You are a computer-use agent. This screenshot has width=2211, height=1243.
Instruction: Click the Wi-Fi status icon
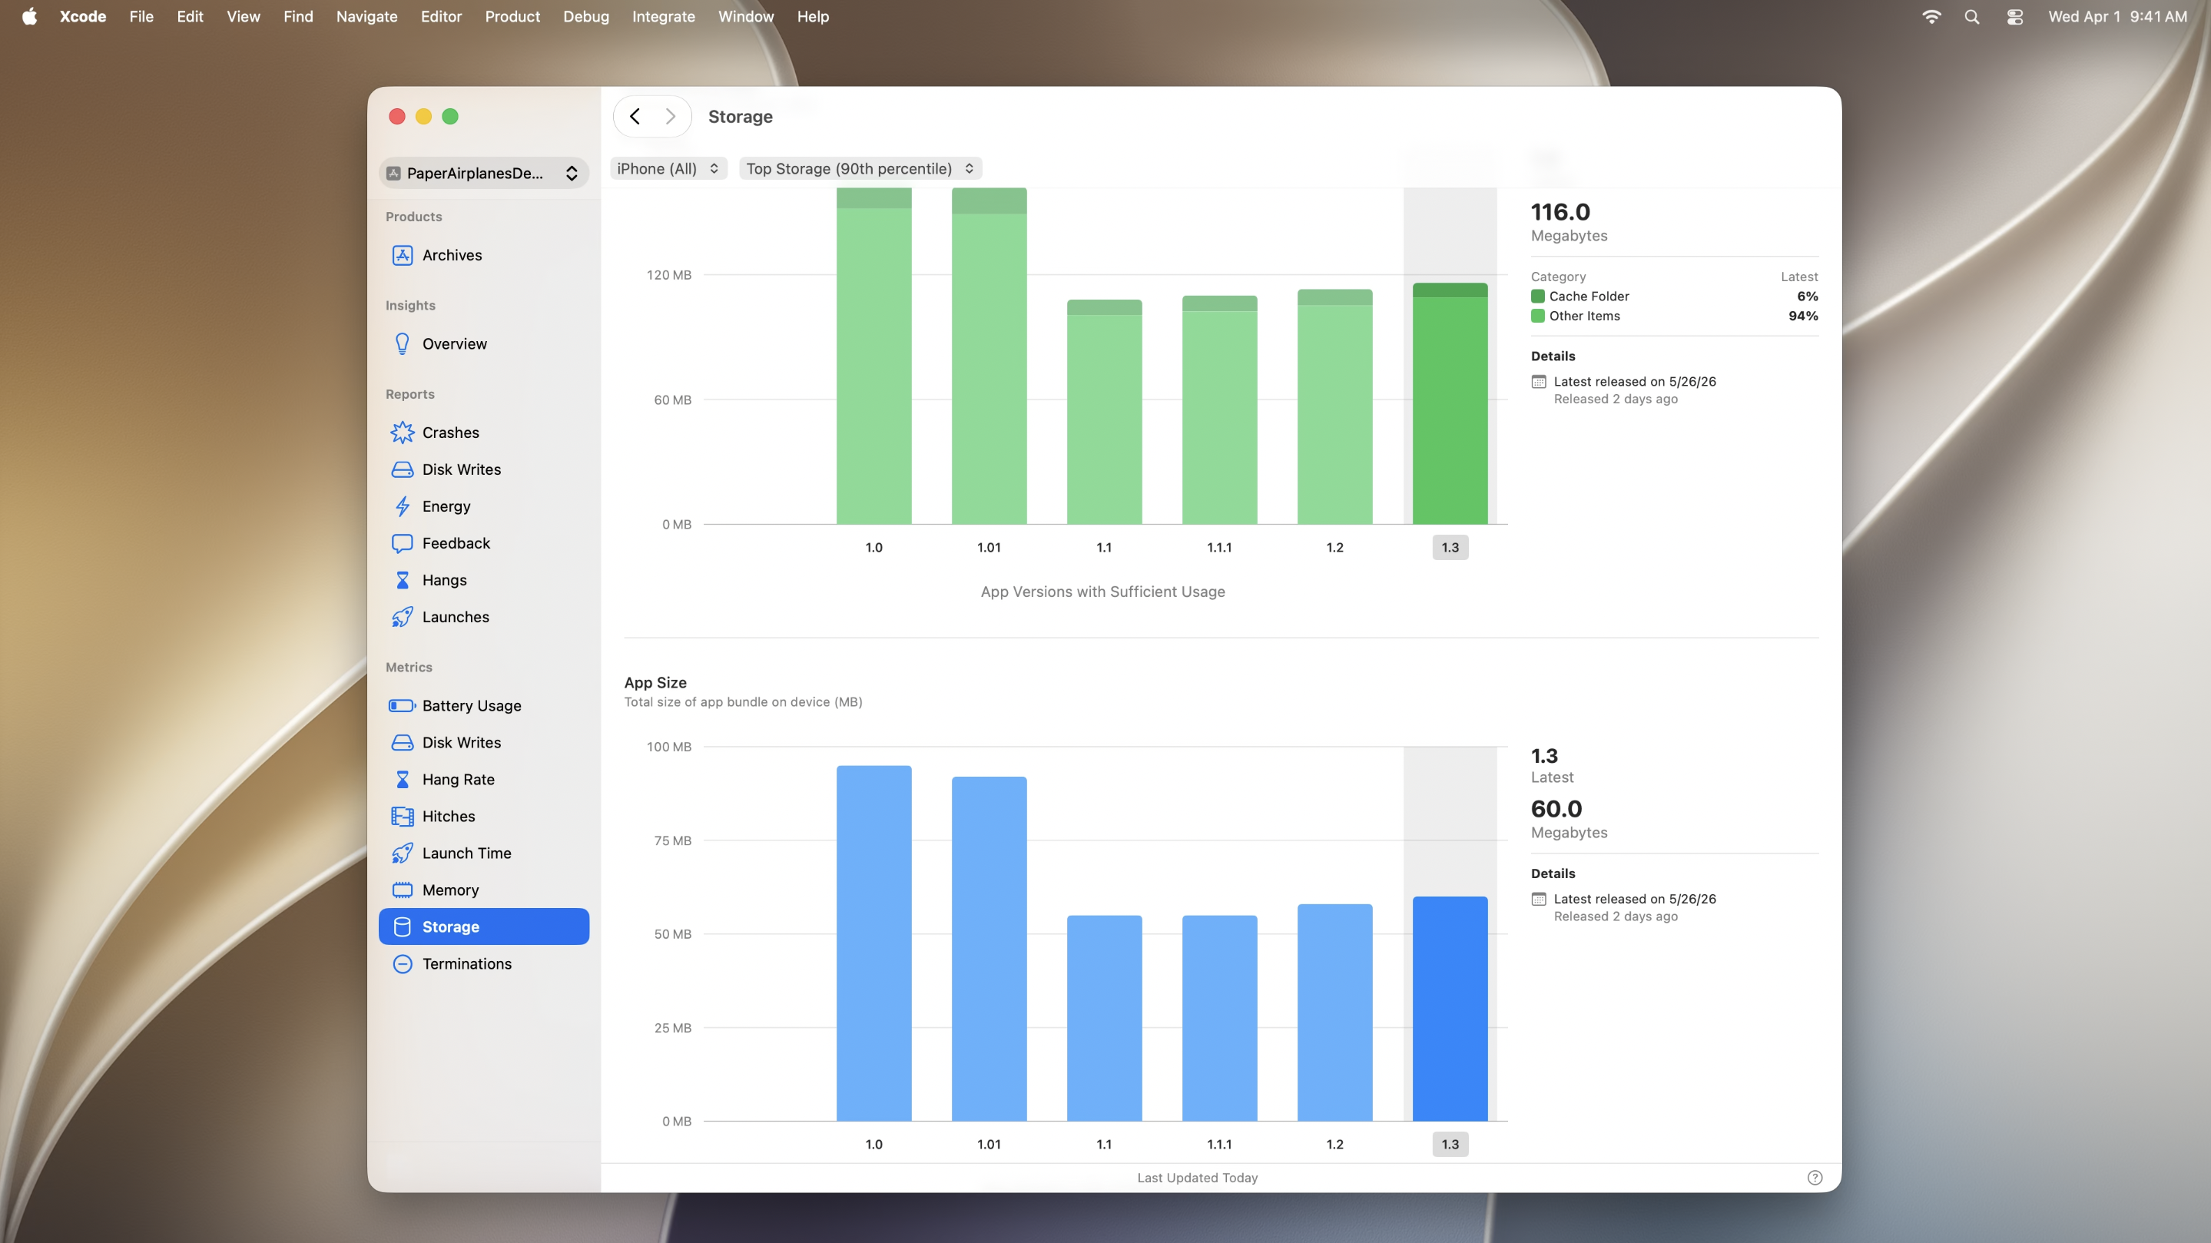[1931, 16]
